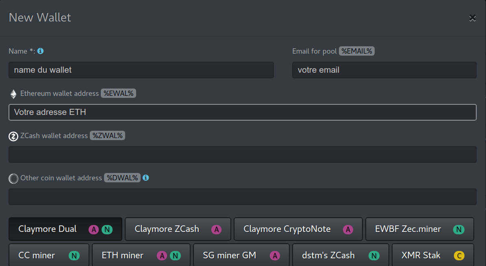Image resolution: width=486 pixels, height=266 pixels.
Task: Open the ETH miner tab
Action: 141,255
